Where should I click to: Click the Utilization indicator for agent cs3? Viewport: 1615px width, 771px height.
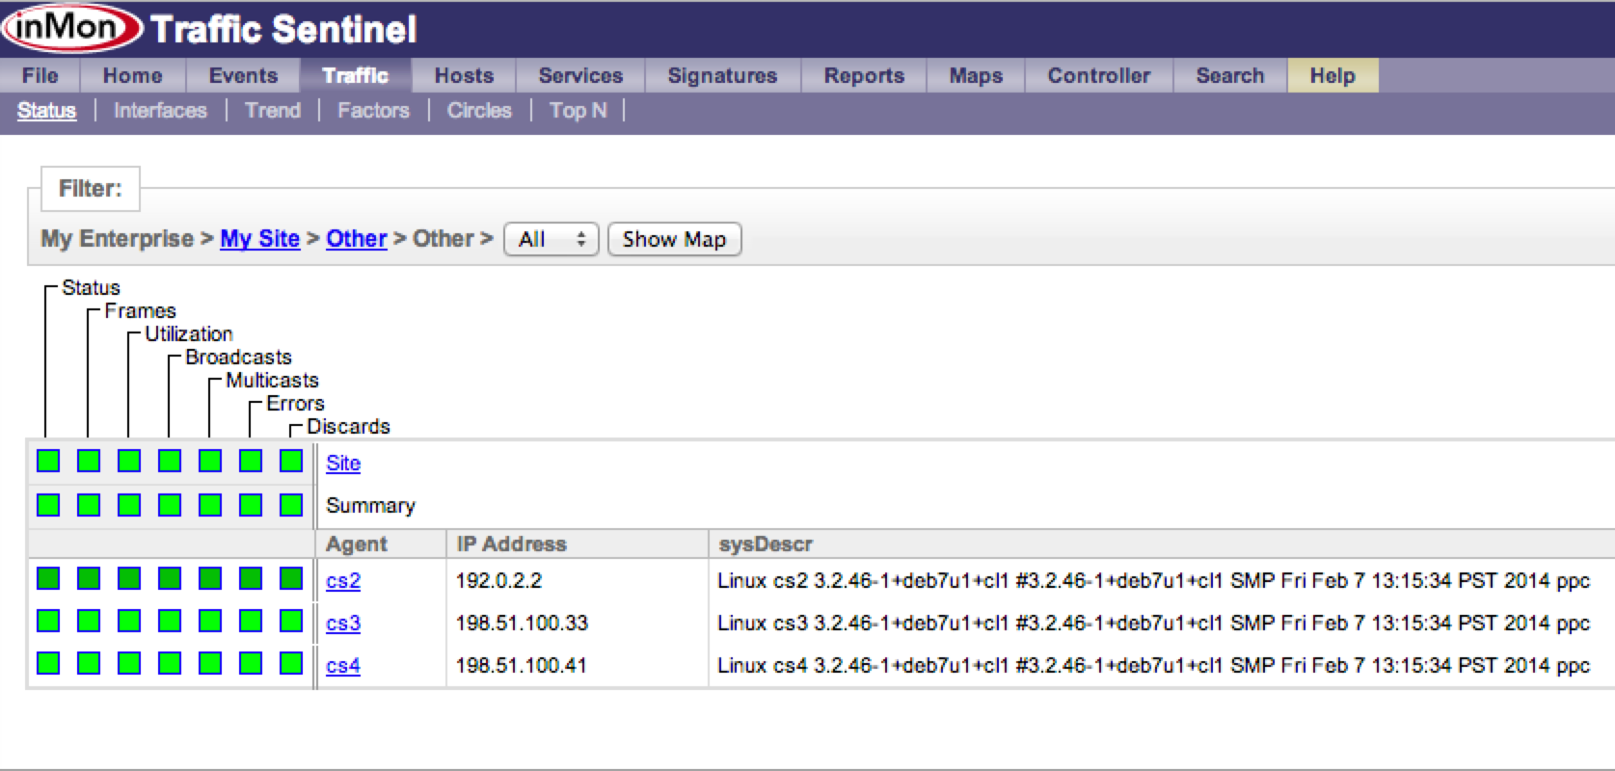click(x=129, y=622)
